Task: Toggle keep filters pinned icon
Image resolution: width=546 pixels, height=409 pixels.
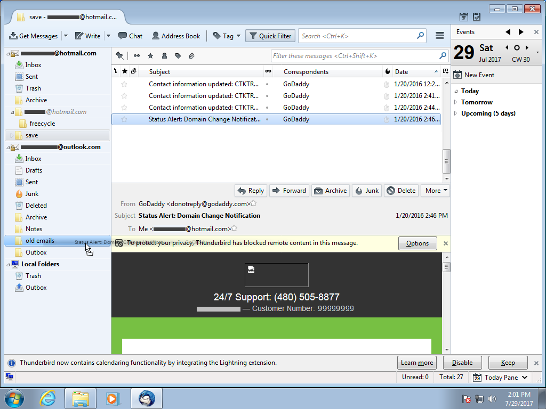Action: 119,56
